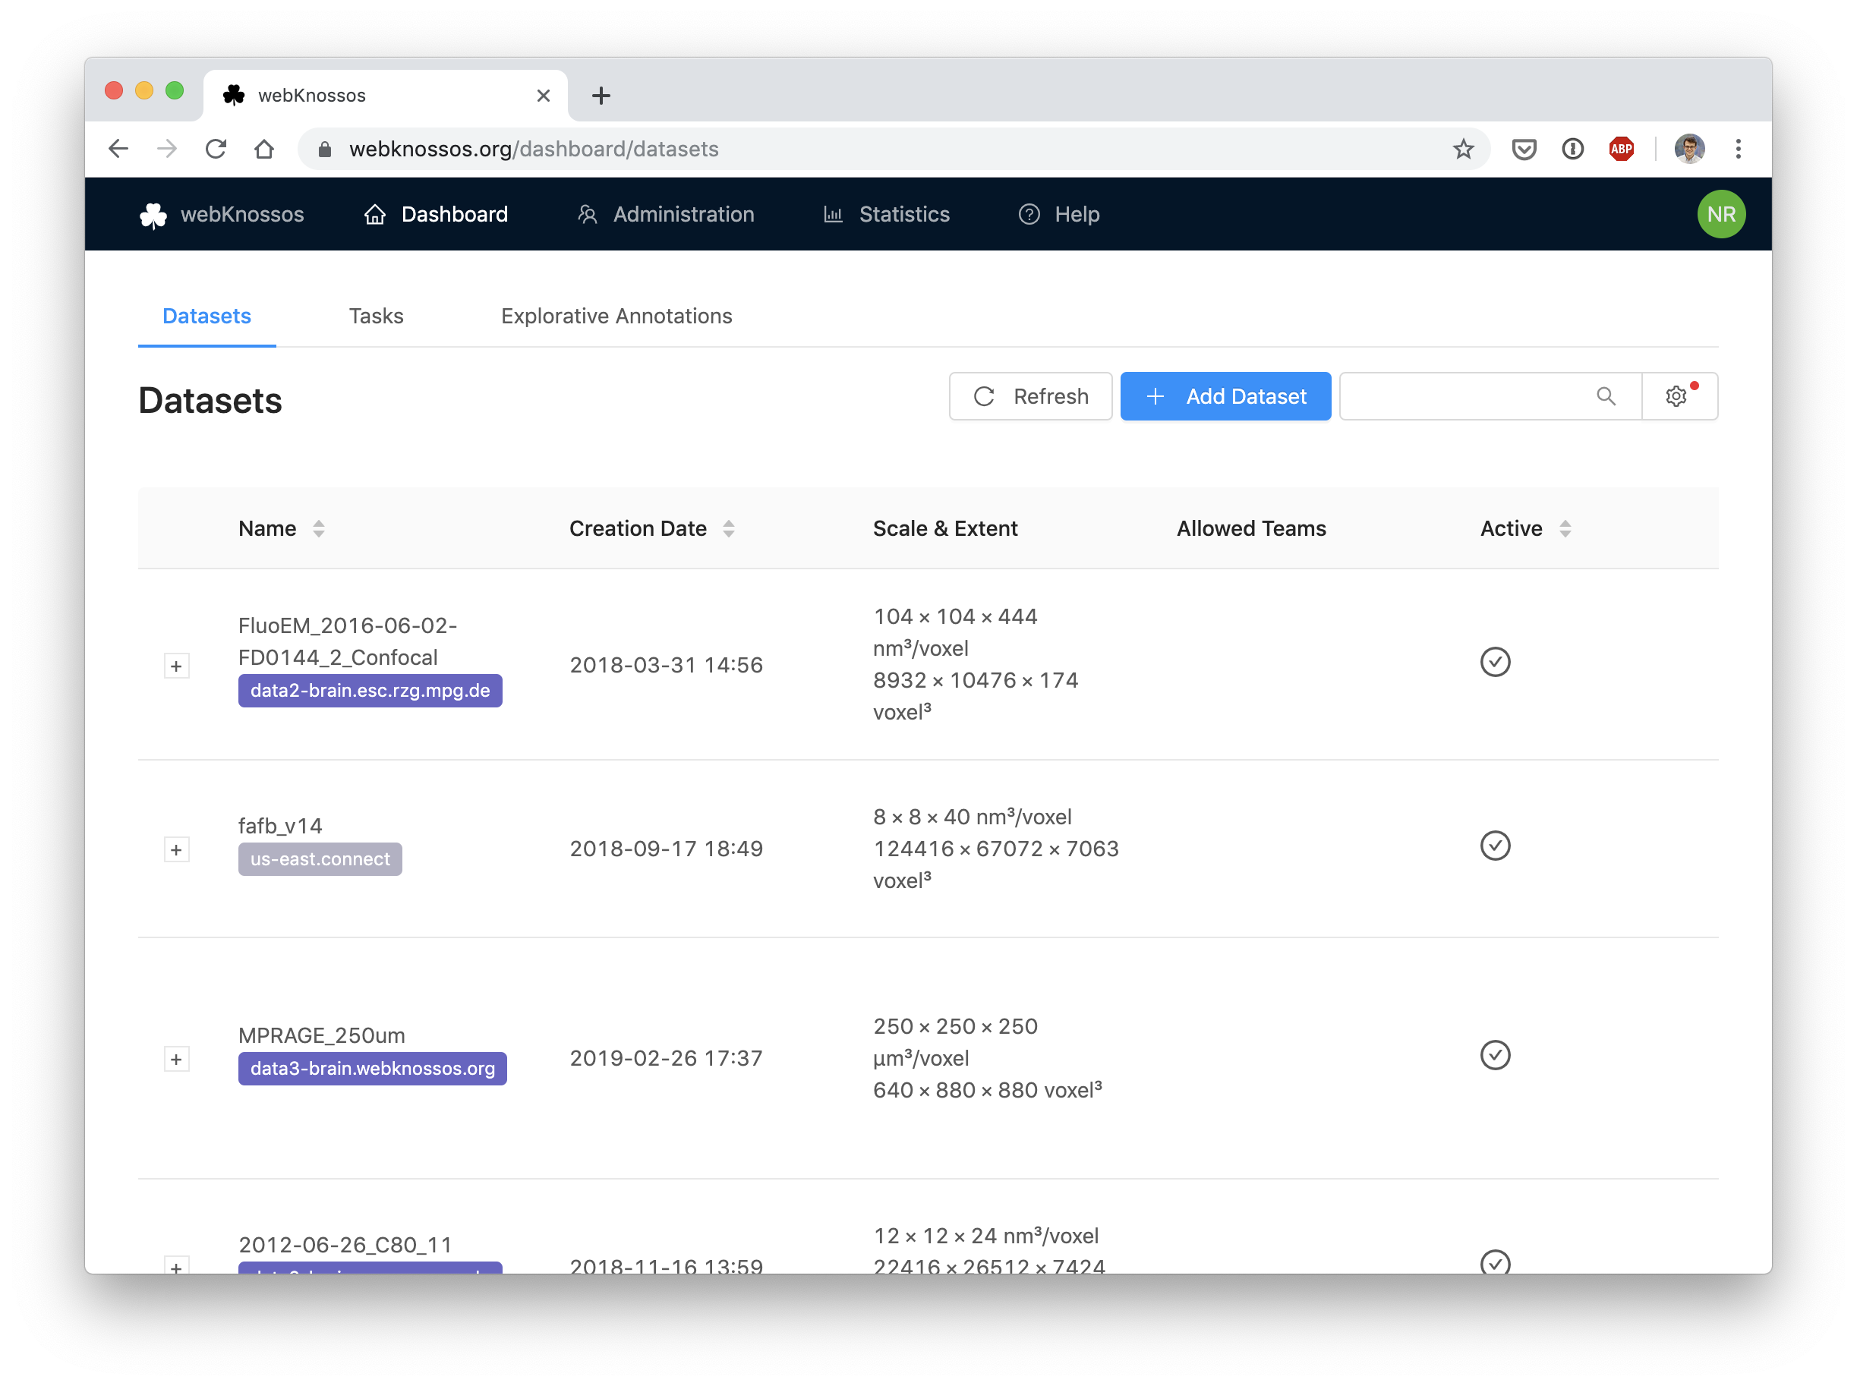Screen dimensions: 1857x1386
Task: Click the webKnossos logo in navbar
Action: 222,215
